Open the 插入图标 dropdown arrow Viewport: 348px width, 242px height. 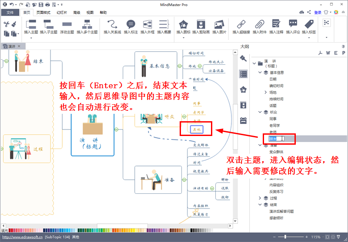(x=184, y=38)
